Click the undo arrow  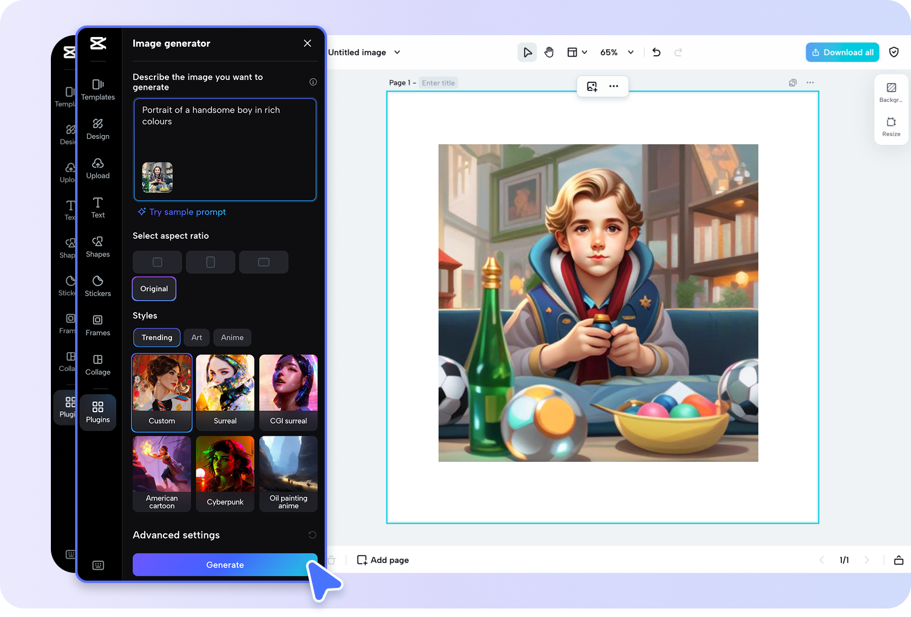click(657, 52)
